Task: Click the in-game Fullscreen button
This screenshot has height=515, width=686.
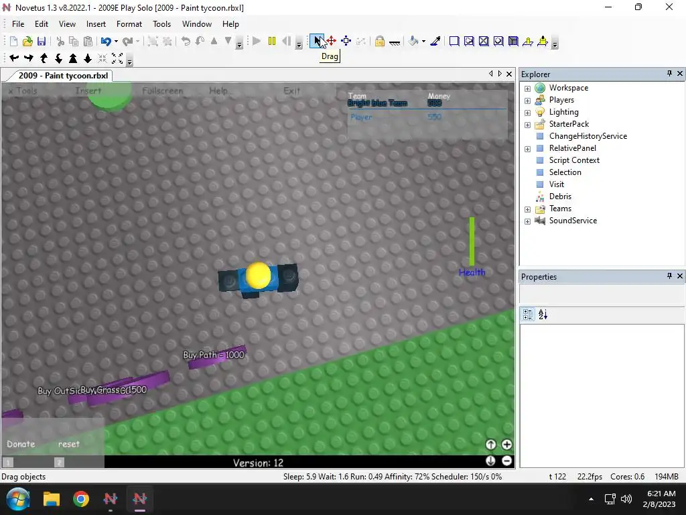Action: point(162,91)
